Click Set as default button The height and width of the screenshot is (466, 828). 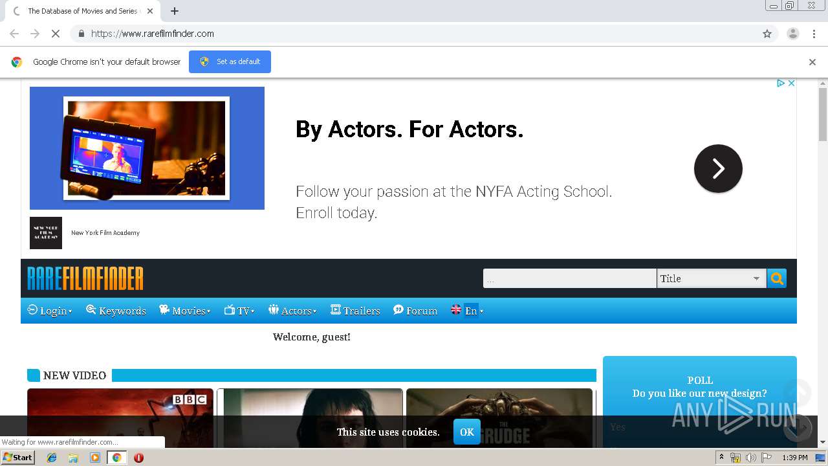pyautogui.click(x=230, y=61)
